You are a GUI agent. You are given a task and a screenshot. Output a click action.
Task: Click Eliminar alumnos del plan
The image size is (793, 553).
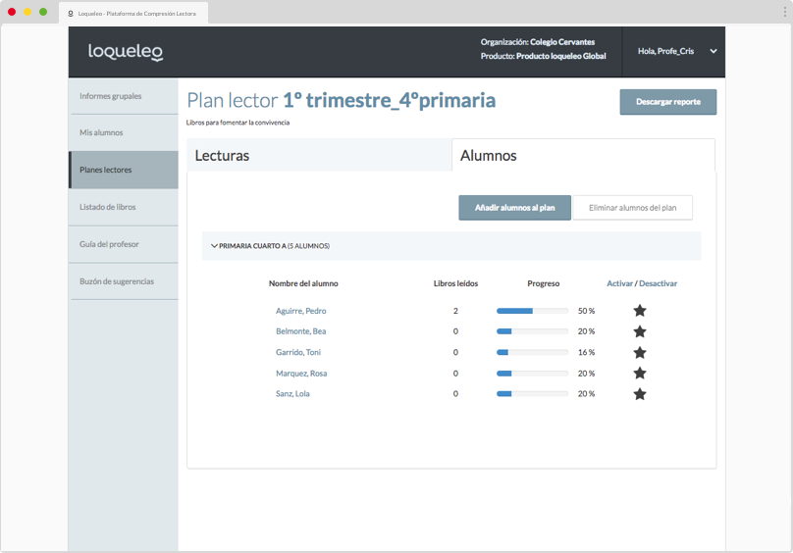click(x=633, y=208)
